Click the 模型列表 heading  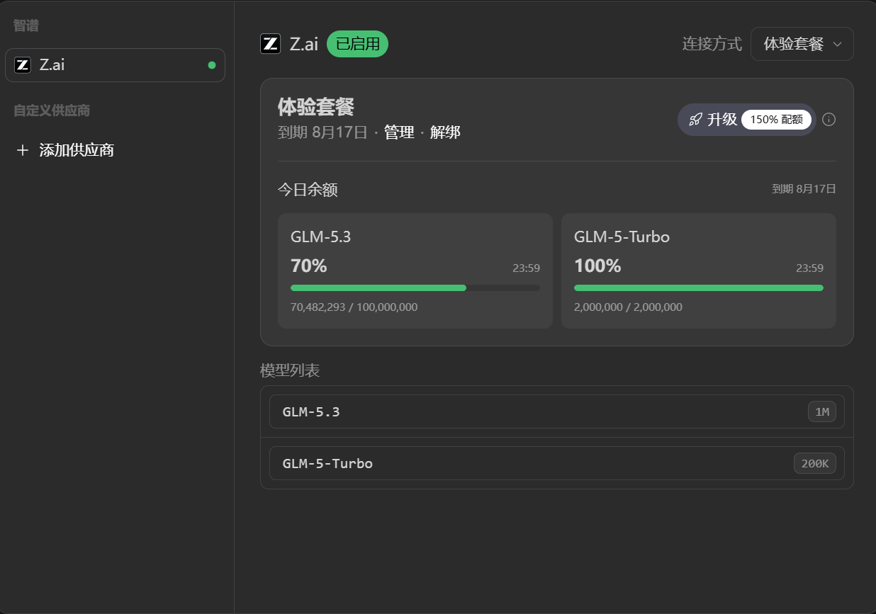point(290,370)
